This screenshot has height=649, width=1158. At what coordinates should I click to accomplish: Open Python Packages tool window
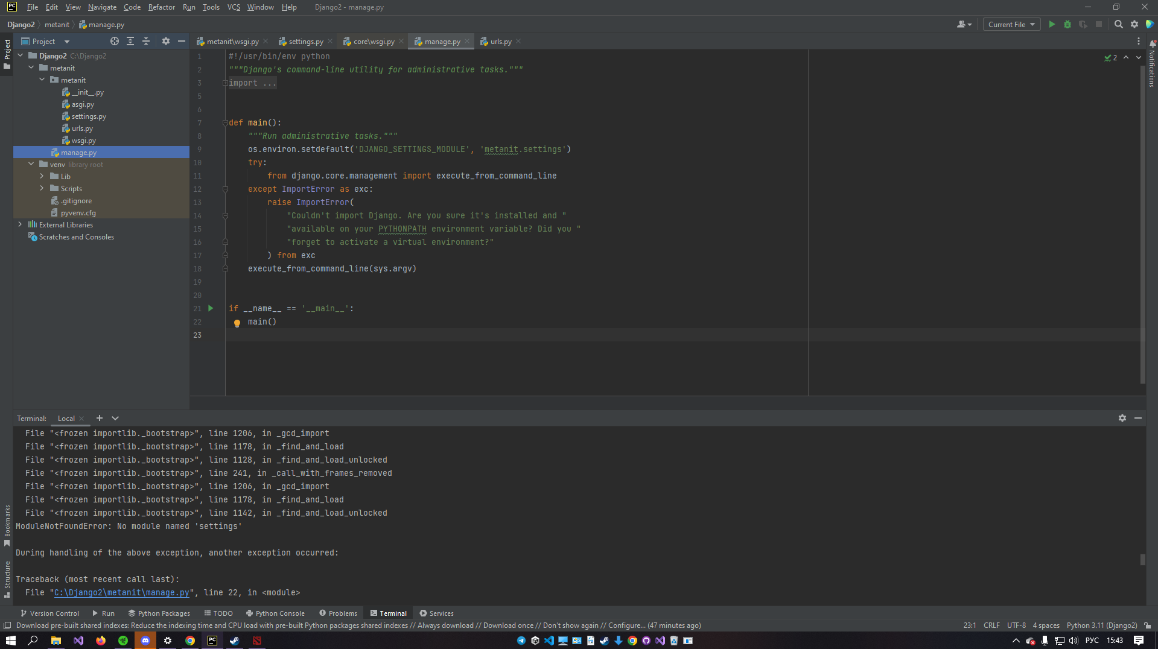click(x=159, y=613)
